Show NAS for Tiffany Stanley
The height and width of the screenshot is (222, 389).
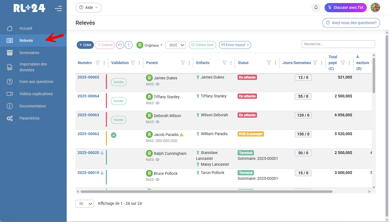click(158, 103)
